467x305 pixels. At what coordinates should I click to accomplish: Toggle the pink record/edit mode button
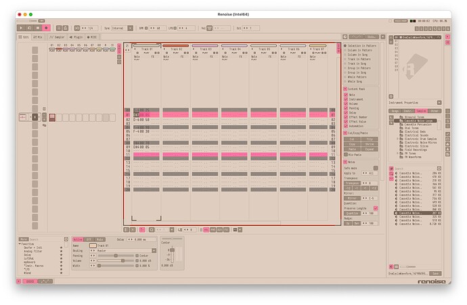click(46, 28)
